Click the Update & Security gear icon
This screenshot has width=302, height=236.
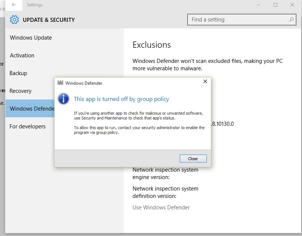(x=14, y=20)
